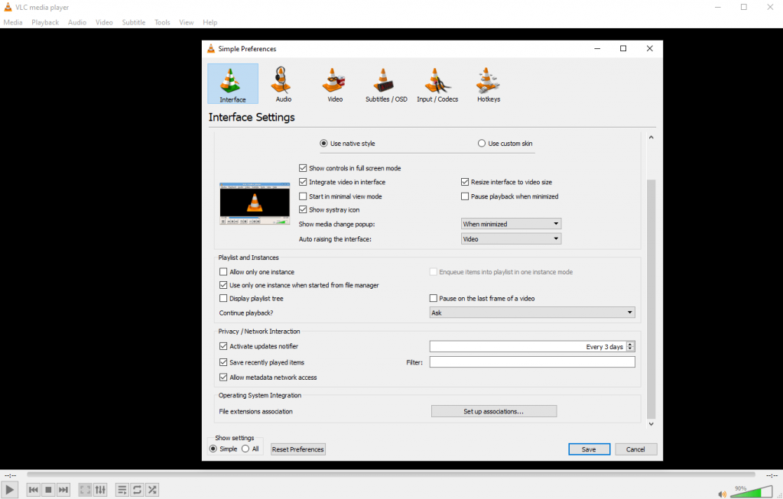This screenshot has height=499, width=783.
Task: Open the Playback menu
Action: pyautogui.click(x=45, y=22)
